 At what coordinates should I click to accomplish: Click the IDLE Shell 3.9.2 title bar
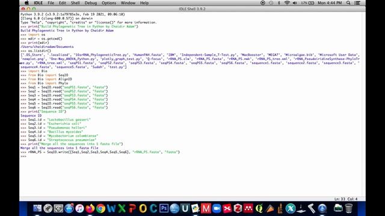(192, 9)
